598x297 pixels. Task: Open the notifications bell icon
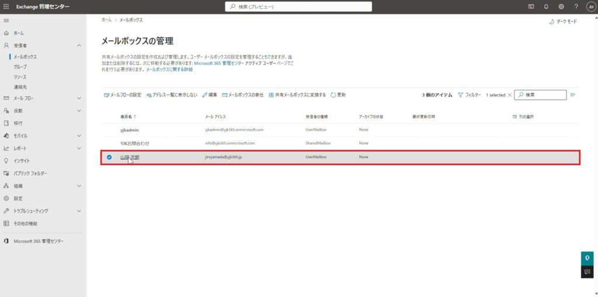(546, 7)
